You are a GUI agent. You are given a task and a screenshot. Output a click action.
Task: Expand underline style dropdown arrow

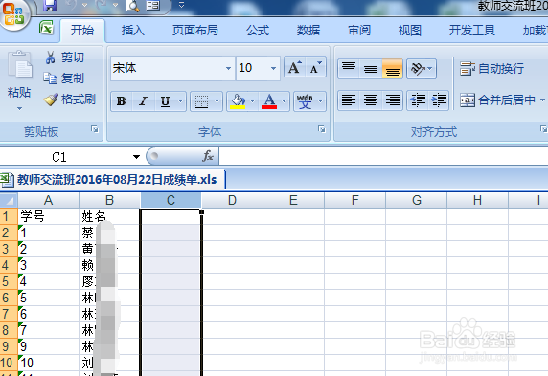coord(181,101)
